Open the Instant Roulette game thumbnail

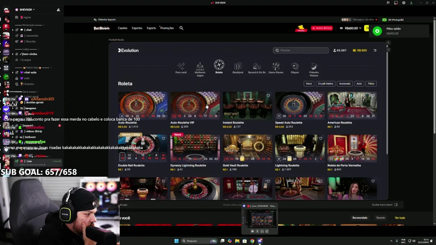(x=247, y=105)
